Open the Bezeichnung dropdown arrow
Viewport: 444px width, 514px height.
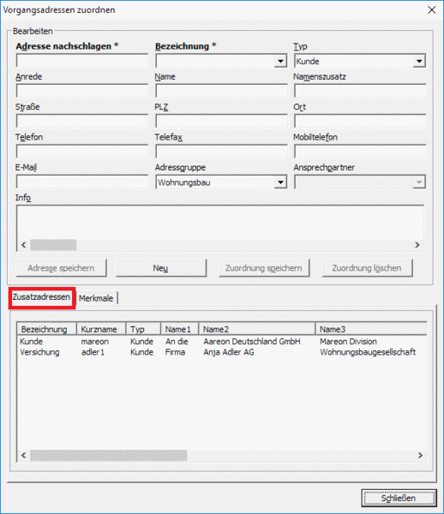point(280,62)
